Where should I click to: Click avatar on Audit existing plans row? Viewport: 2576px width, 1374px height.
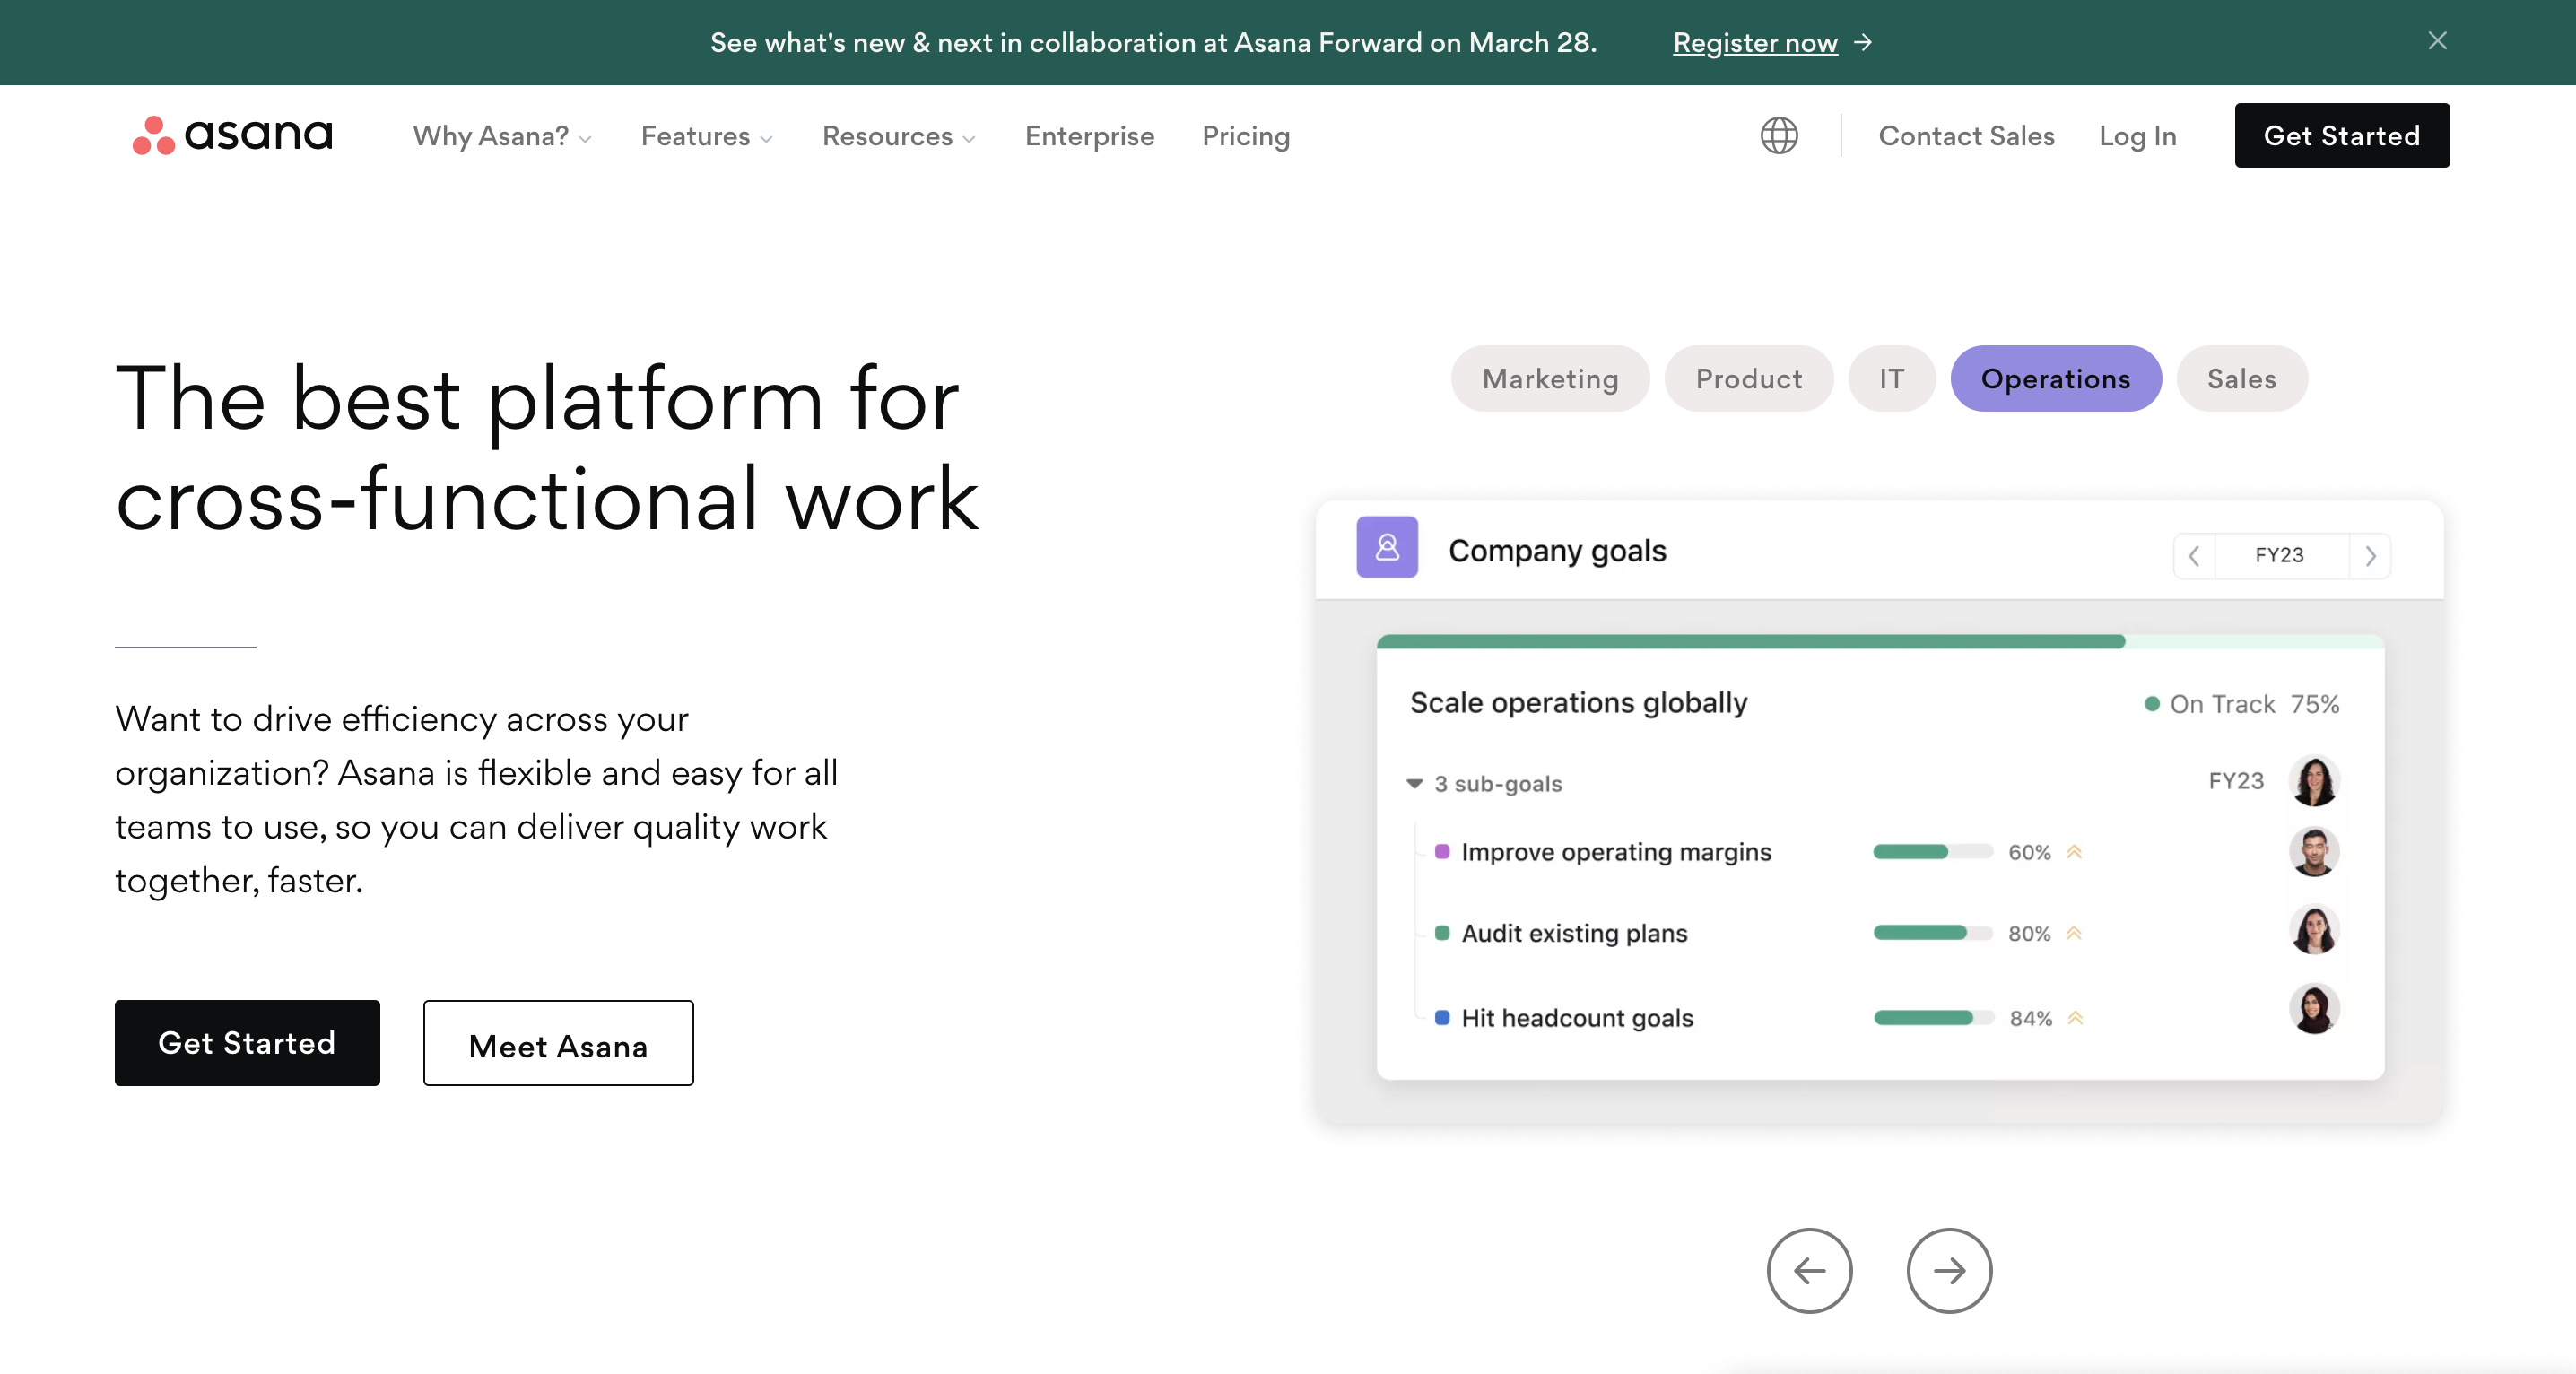pos(2314,929)
